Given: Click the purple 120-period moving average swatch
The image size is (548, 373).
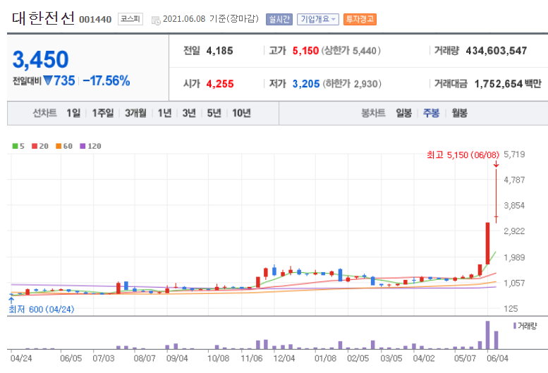Looking at the screenshot, I should click(x=83, y=146).
